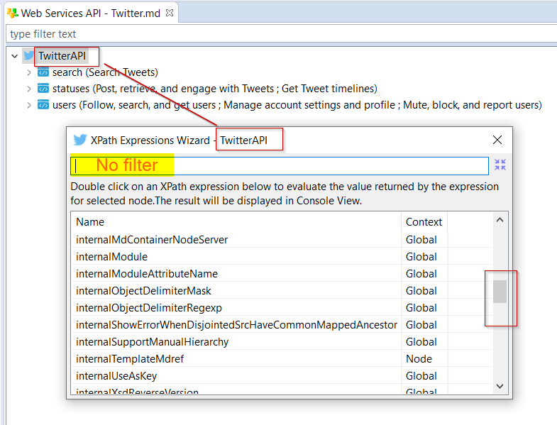Image resolution: width=557 pixels, height=425 pixels.
Task: Expand the users node
Action: 29,105
